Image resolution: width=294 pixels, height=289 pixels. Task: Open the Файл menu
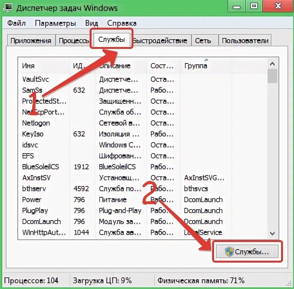coord(16,23)
